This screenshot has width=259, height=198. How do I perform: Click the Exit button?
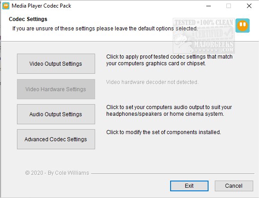[x=189, y=186]
